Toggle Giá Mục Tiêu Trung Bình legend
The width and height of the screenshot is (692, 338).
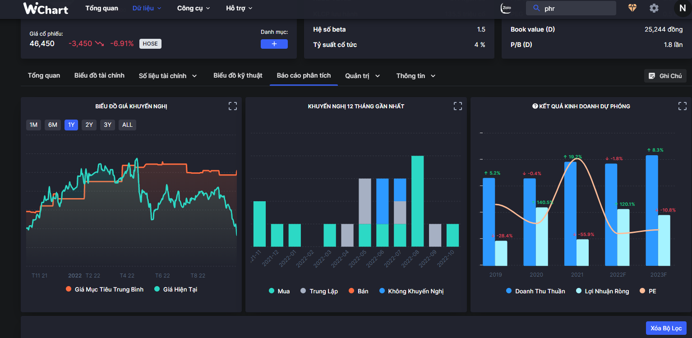104,289
